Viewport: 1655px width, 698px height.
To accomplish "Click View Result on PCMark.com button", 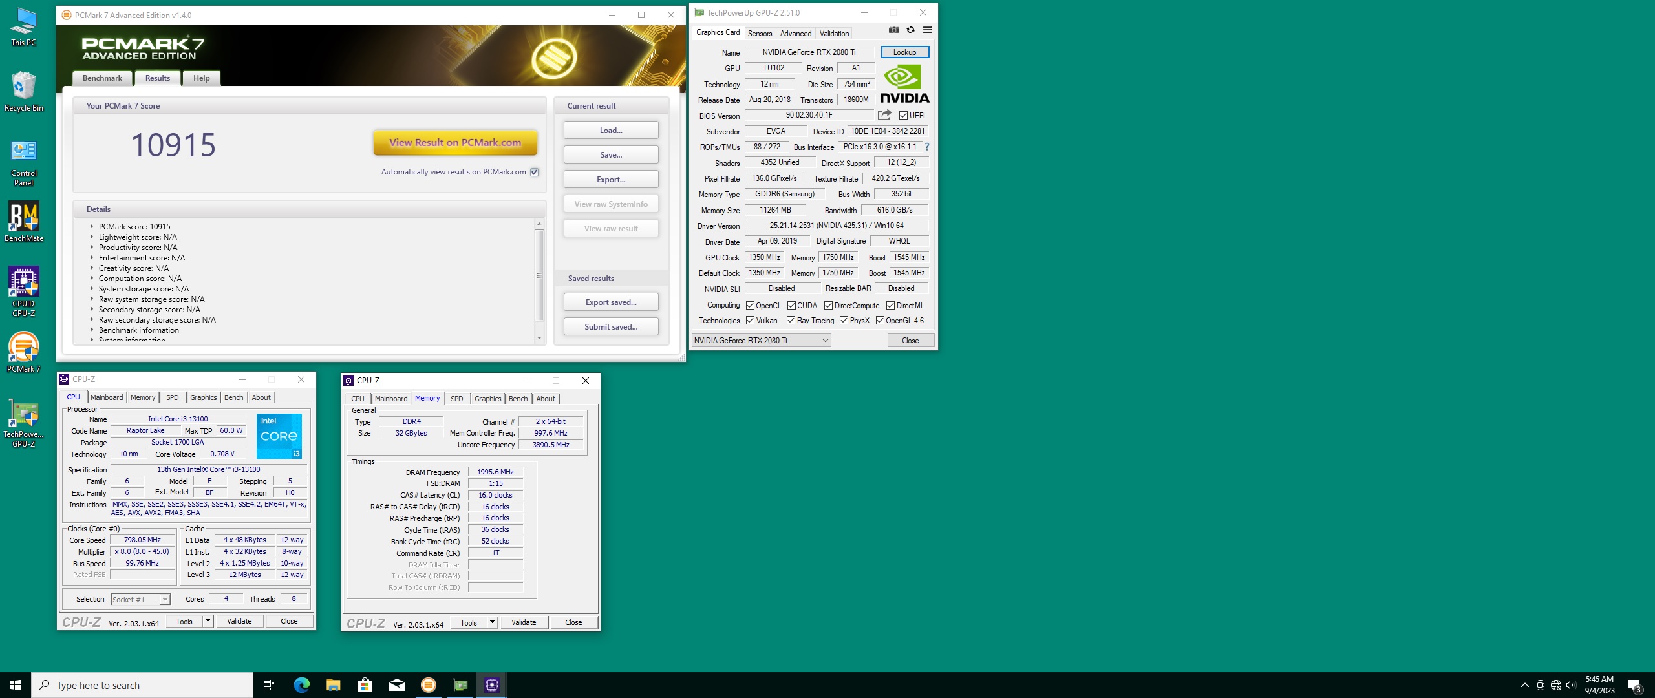I will (455, 143).
